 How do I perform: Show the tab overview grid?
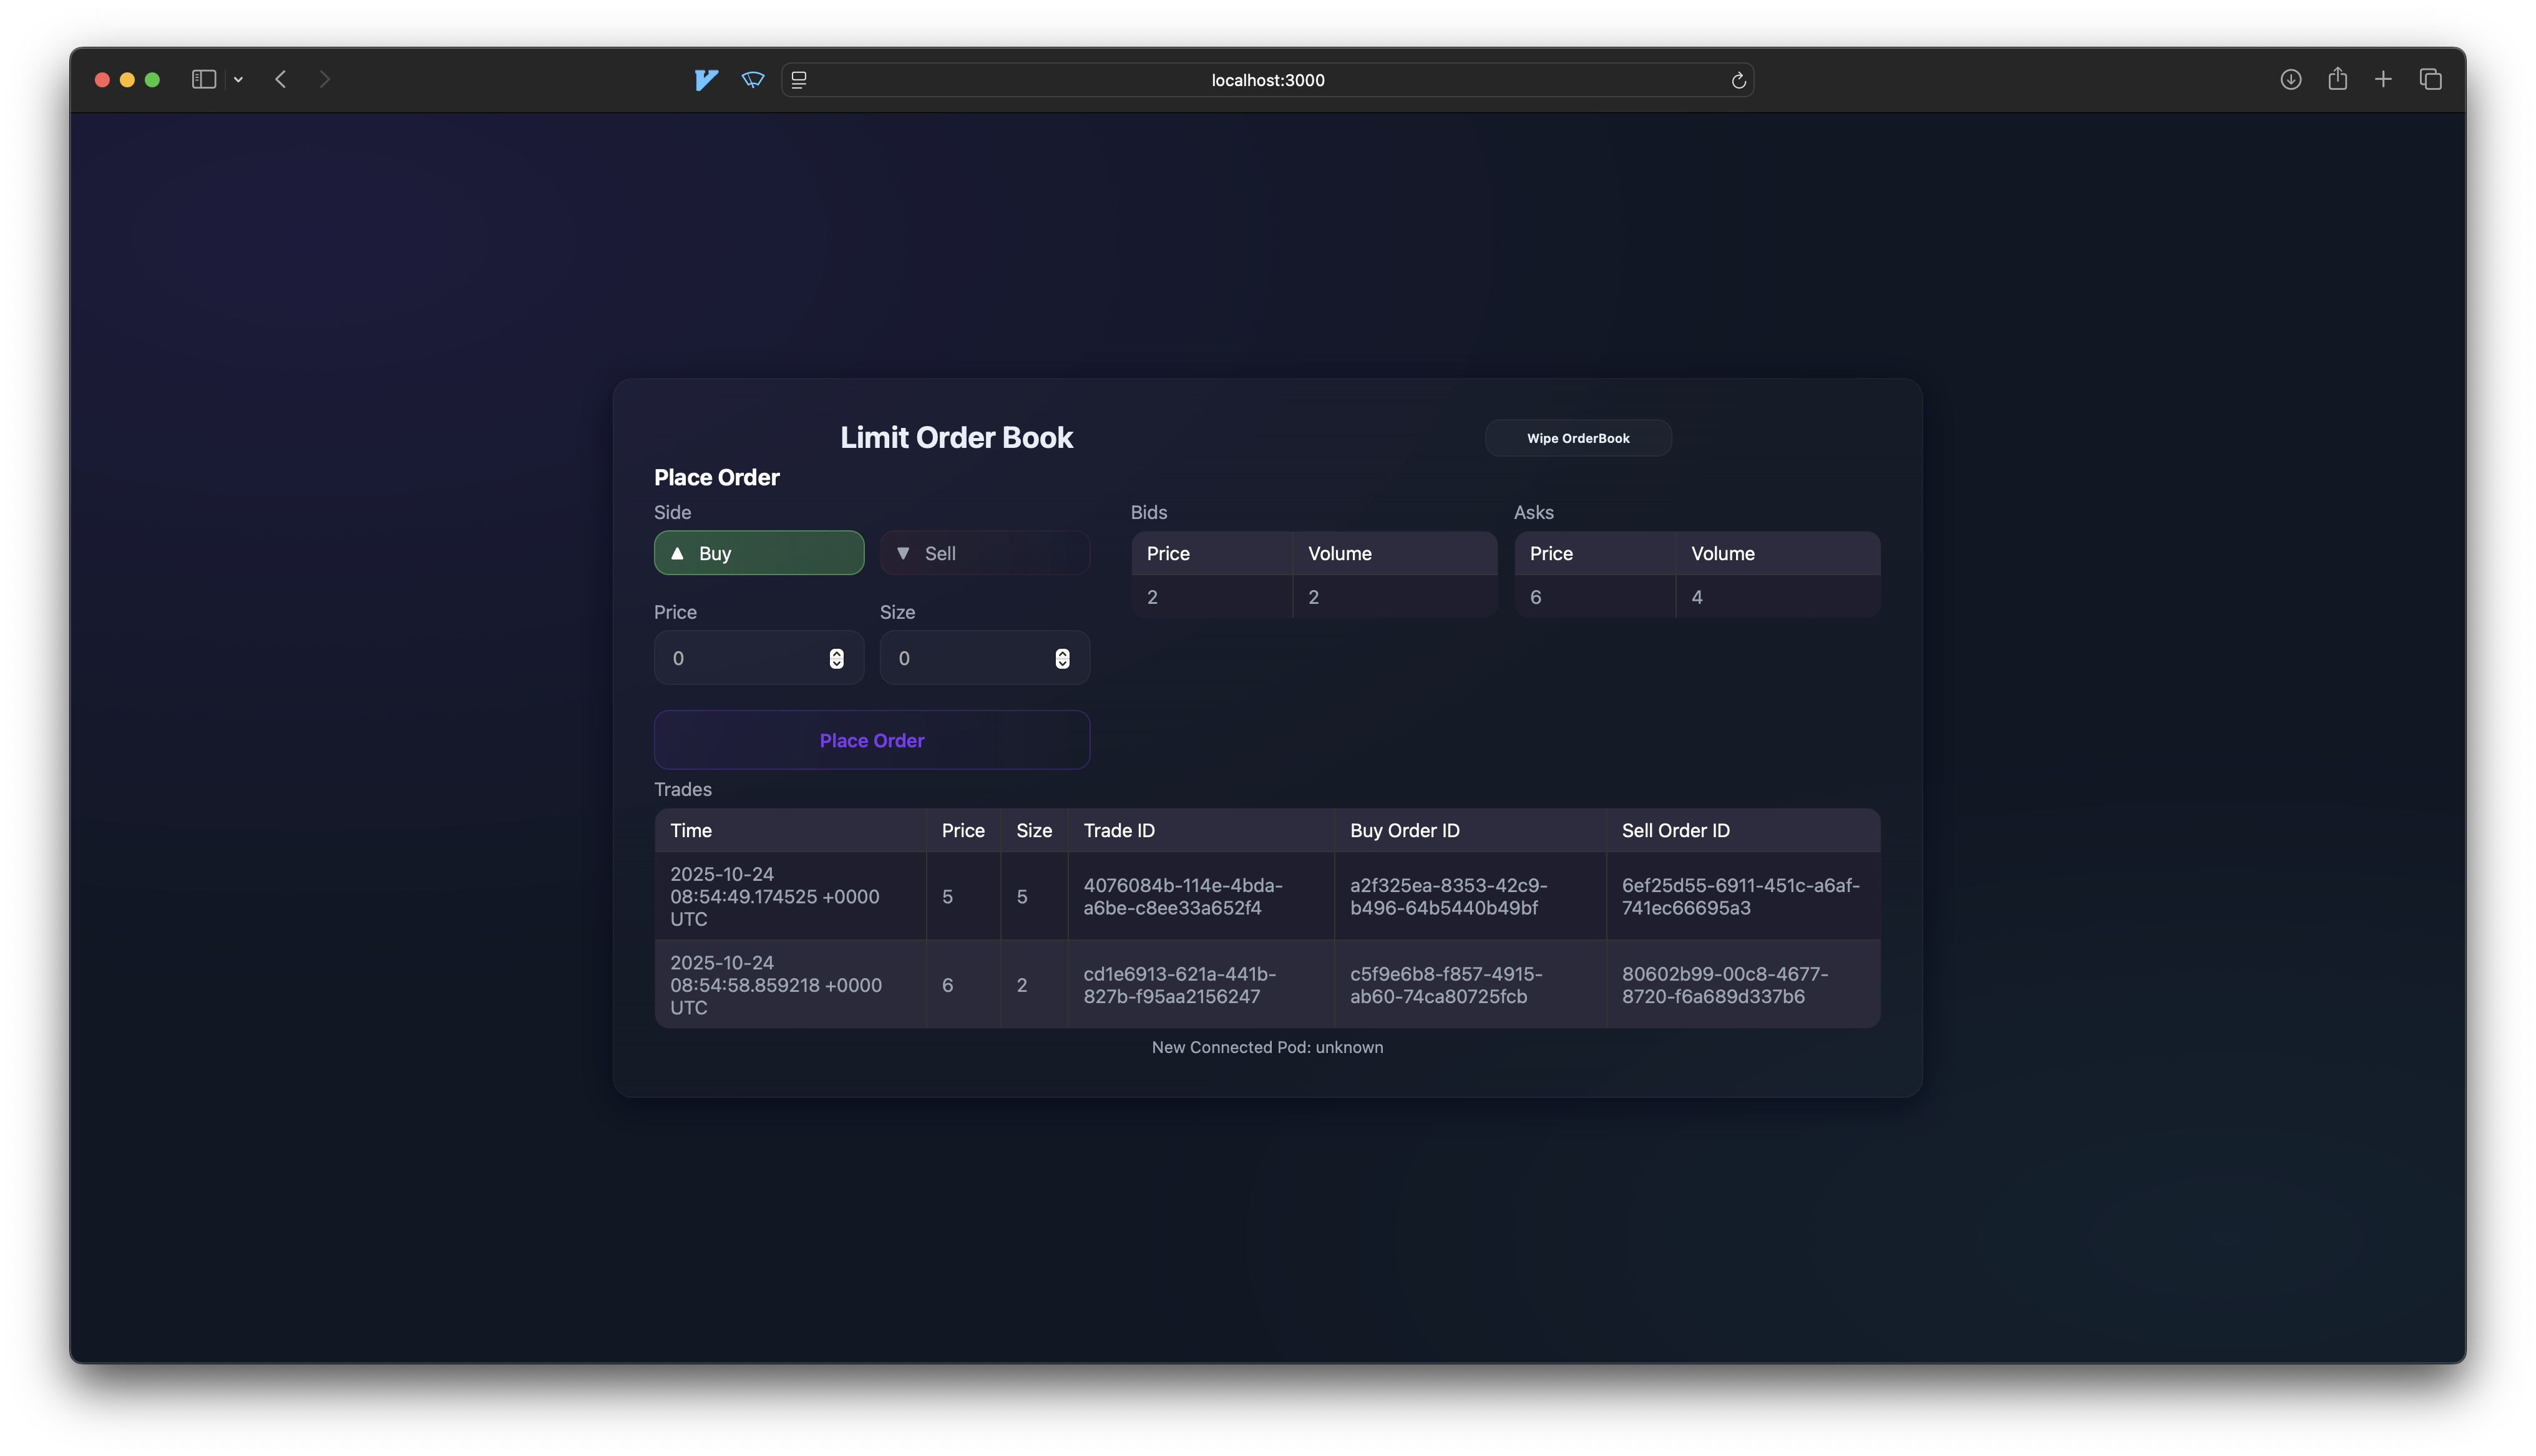2431,79
